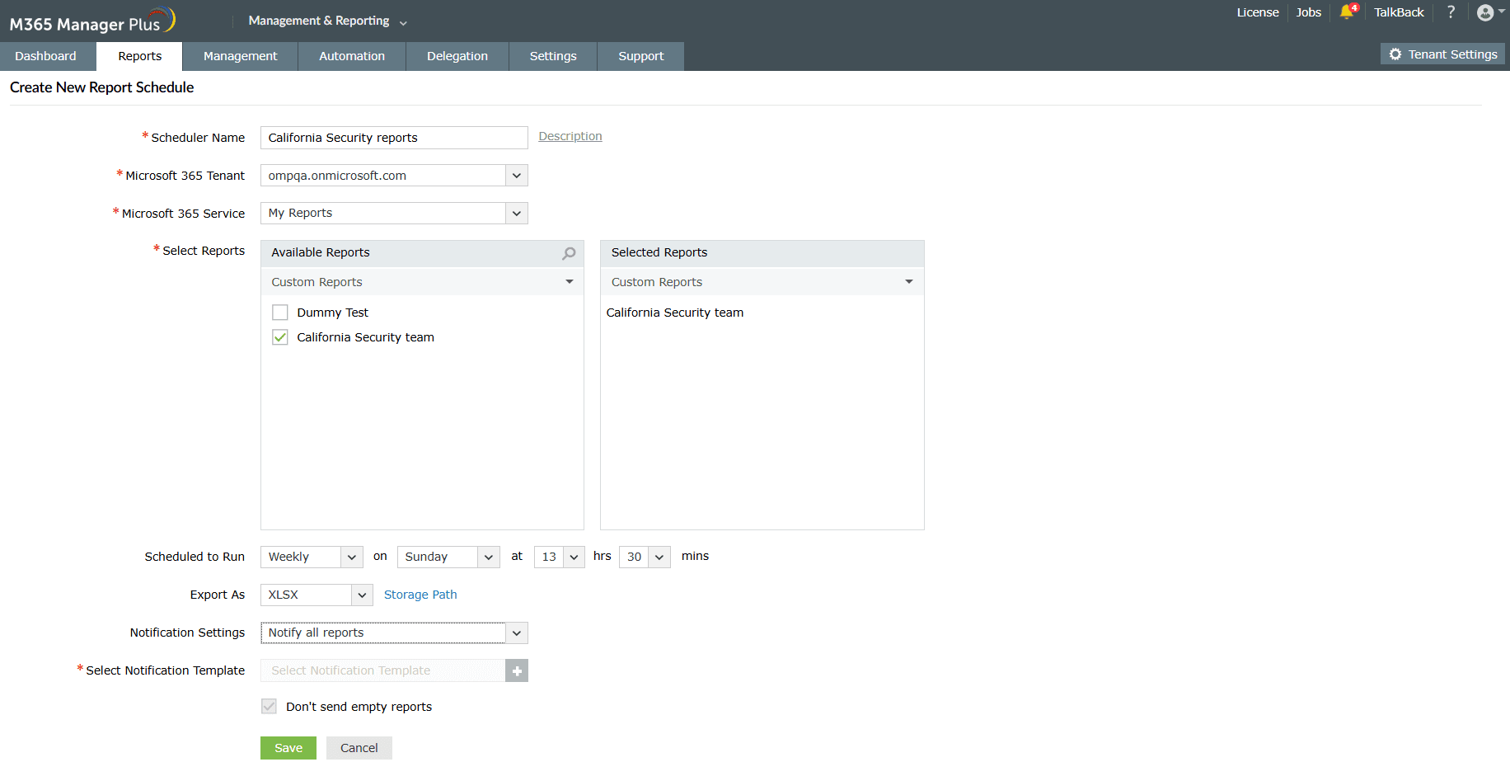Select California Security team in Selected Reports
This screenshot has height=762, width=1510.
coord(675,313)
